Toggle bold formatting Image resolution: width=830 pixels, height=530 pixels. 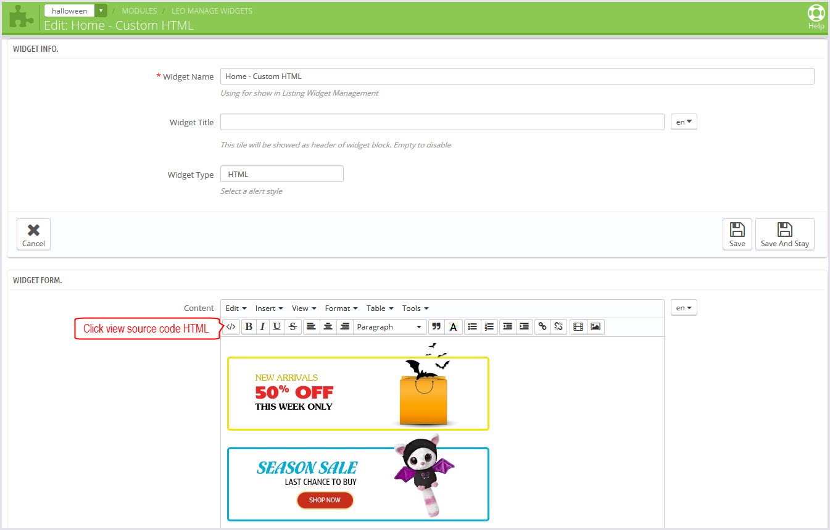point(249,327)
